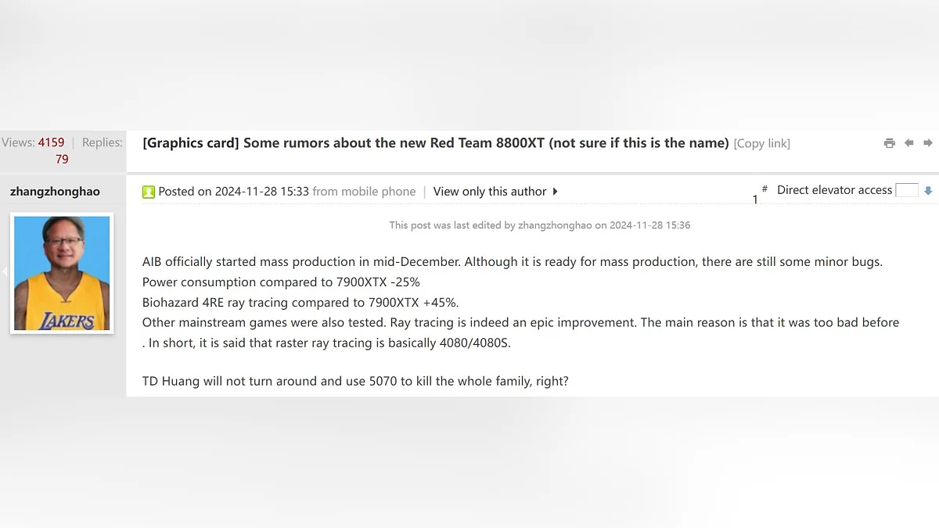Open the 'Some rumors about the new Red Team 8800XT' title
Viewport: 939px width, 528px height.
point(486,143)
